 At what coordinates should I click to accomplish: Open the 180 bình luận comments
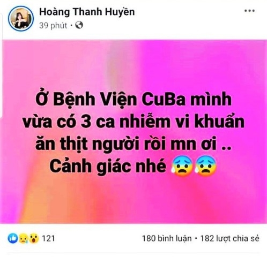(167, 238)
